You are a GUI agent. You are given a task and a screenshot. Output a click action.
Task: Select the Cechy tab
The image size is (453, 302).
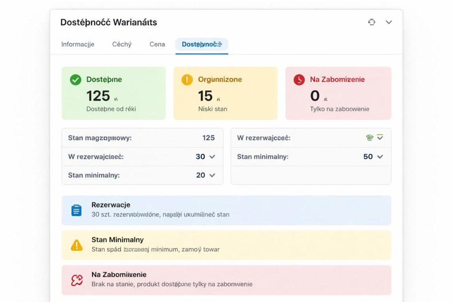click(122, 44)
